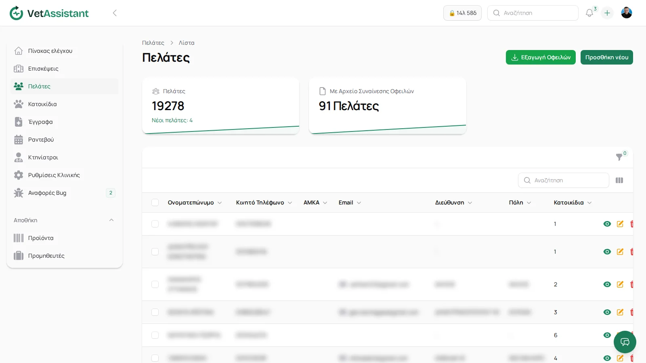Open the notifications bell

pos(589,13)
